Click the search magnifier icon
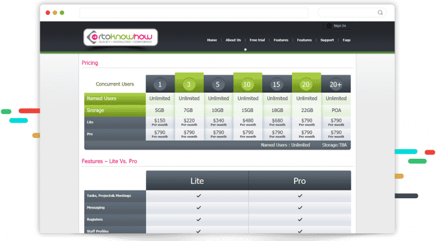The image size is (436, 241). 380,12
